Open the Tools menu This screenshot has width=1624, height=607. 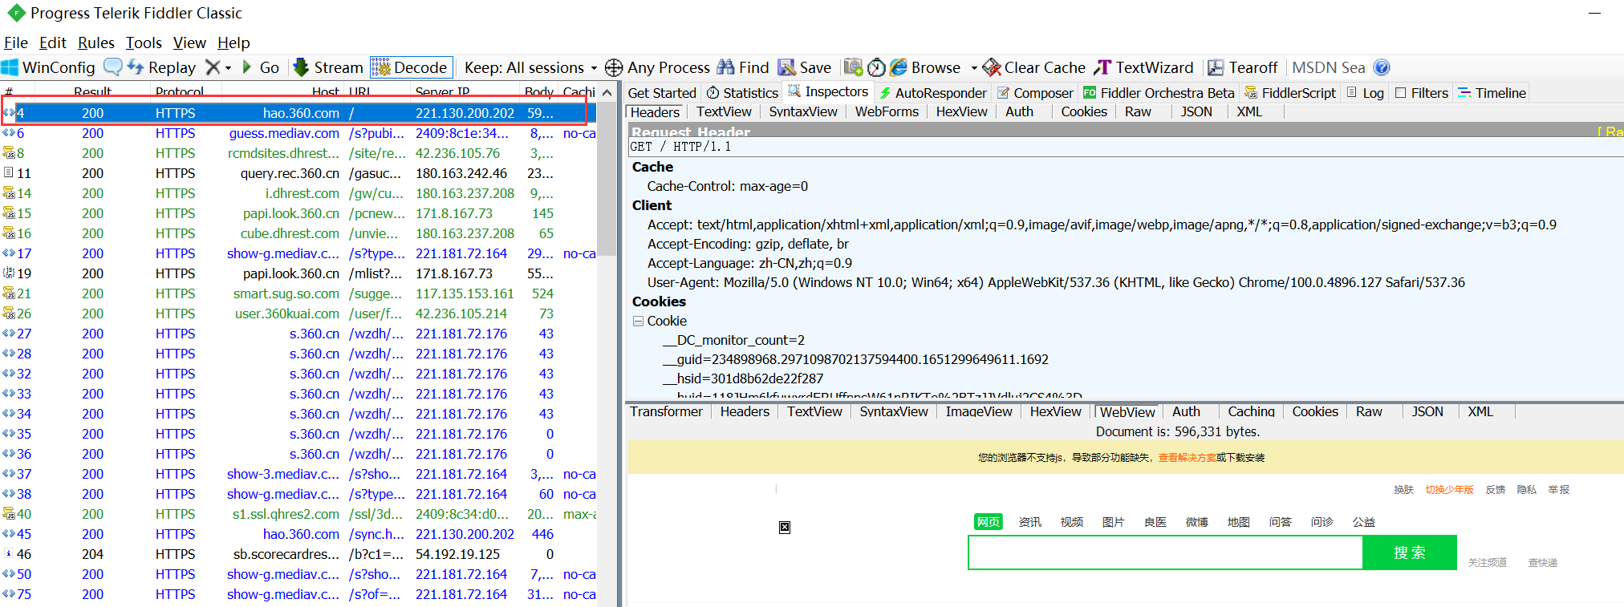[144, 42]
